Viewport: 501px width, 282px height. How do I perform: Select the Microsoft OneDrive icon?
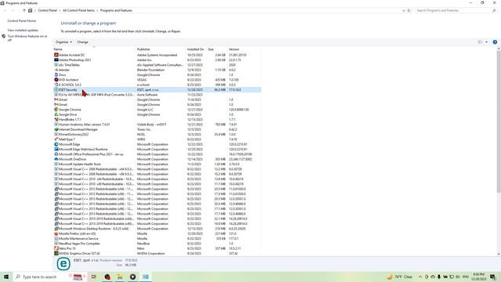click(56, 159)
